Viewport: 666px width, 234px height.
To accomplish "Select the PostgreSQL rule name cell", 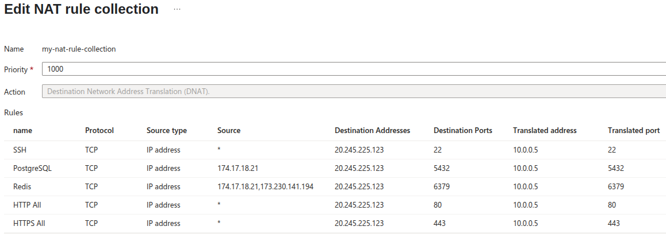I will pyautogui.click(x=32, y=168).
